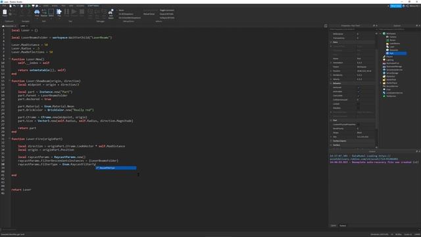The height and width of the screenshot is (237, 421).
Task: Open the Find binoculars tool
Action: (x=37, y=12)
